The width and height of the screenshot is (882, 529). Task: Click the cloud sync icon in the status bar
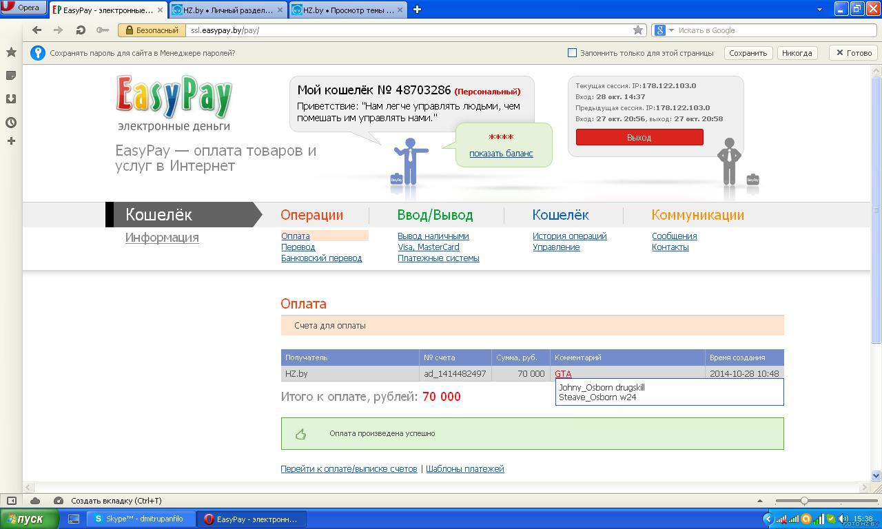[x=35, y=501]
